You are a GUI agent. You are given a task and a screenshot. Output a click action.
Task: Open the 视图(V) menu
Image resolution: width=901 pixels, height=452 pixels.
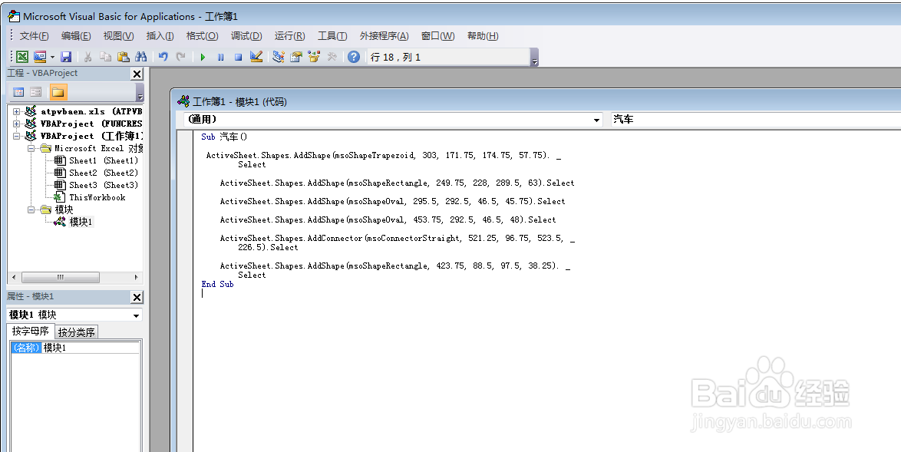(x=118, y=35)
